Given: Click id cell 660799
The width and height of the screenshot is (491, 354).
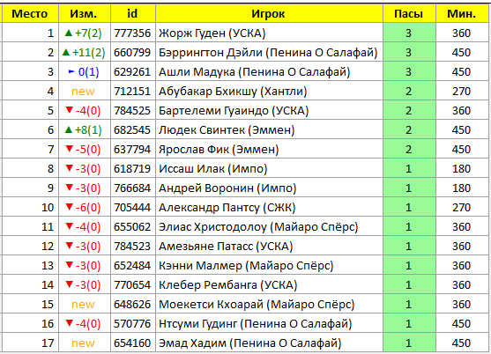Looking at the screenshot, I should coord(132,53).
